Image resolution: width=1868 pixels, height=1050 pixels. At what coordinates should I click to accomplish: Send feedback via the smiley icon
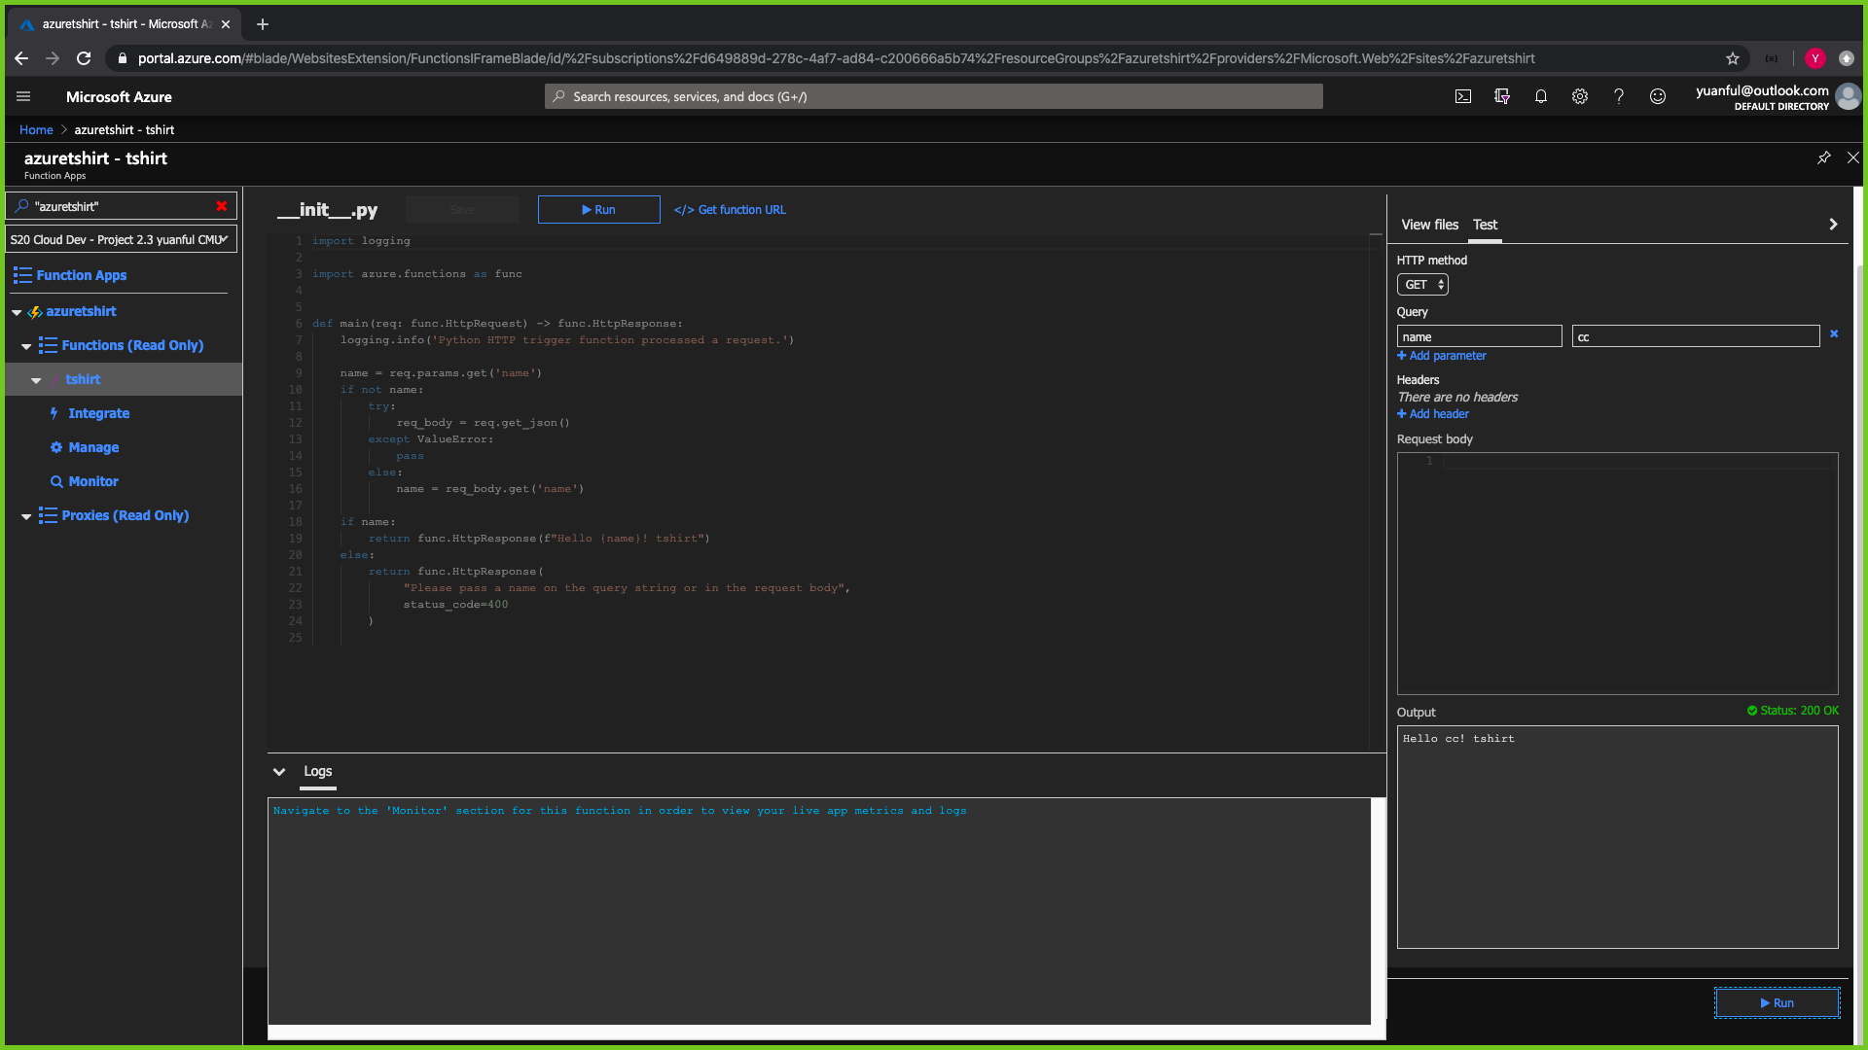[x=1657, y=96]
